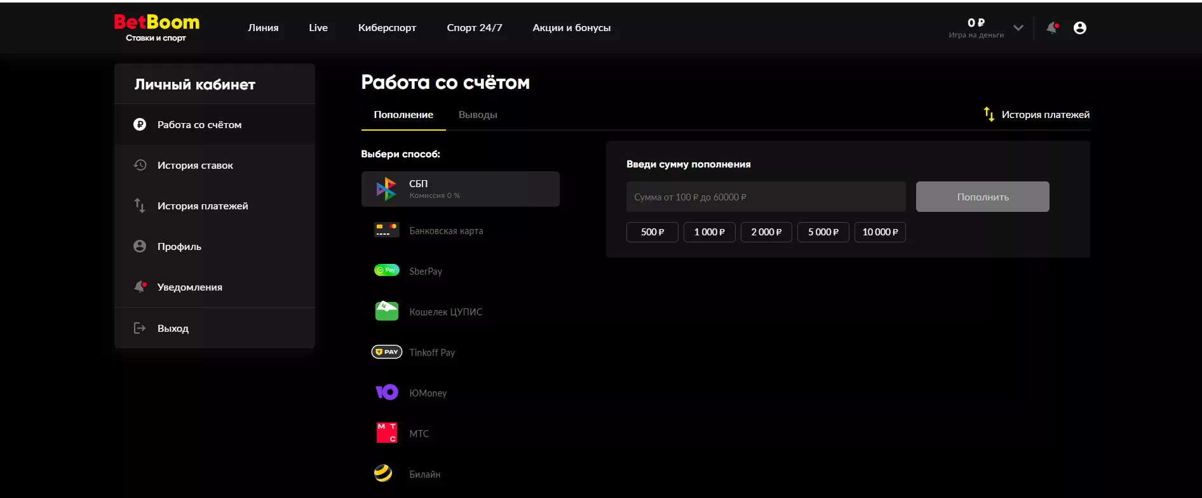Screen dimensions: 1202x498
Task: Select ЮMoney payment method
Action: pos(461,393)
